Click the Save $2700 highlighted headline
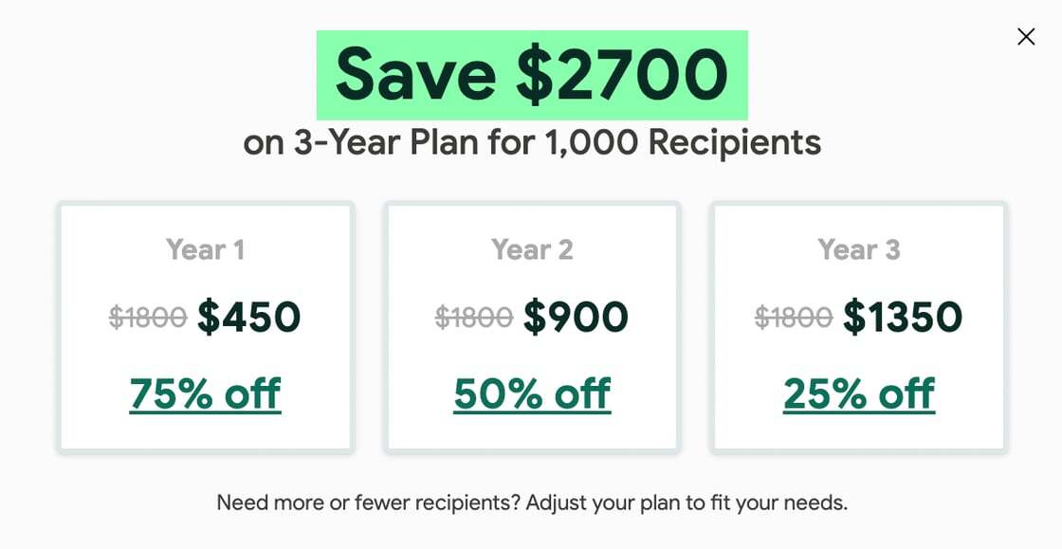 pyautogui.click(x=531, y=74)
